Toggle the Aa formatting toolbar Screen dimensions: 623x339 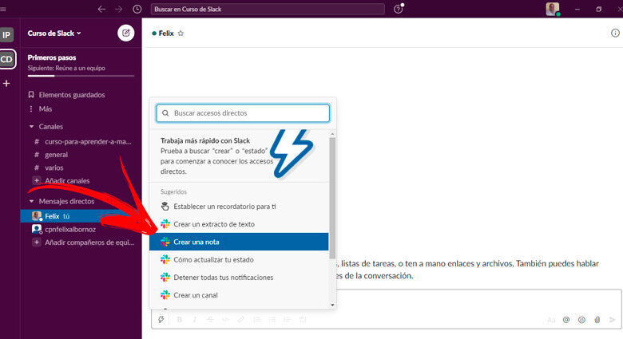point(551,320)
